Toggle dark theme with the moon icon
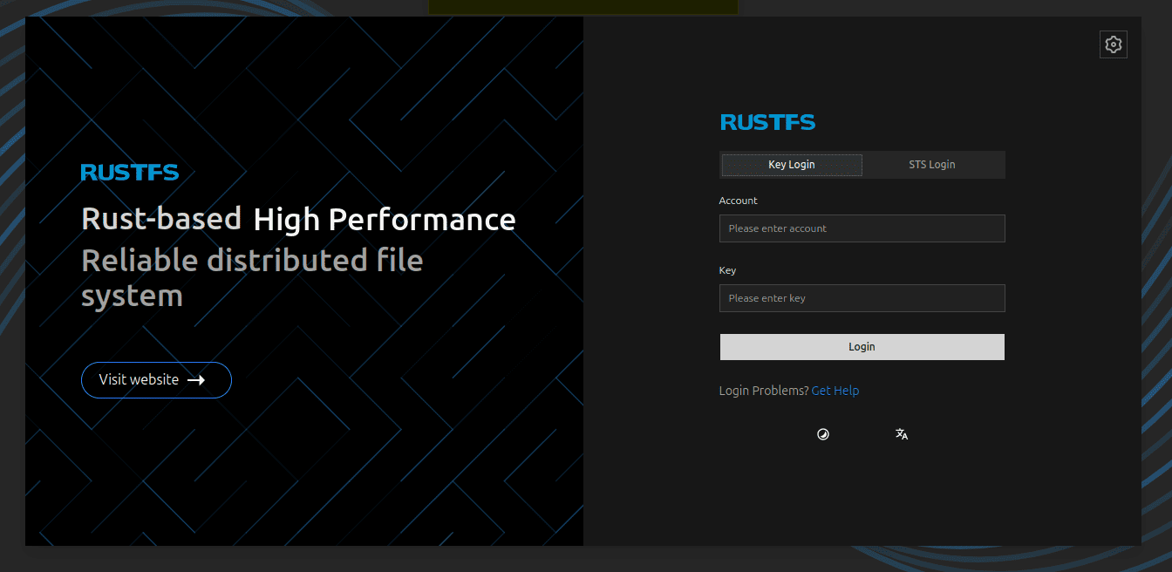1172x572 pixels. [x=823, y=434]
